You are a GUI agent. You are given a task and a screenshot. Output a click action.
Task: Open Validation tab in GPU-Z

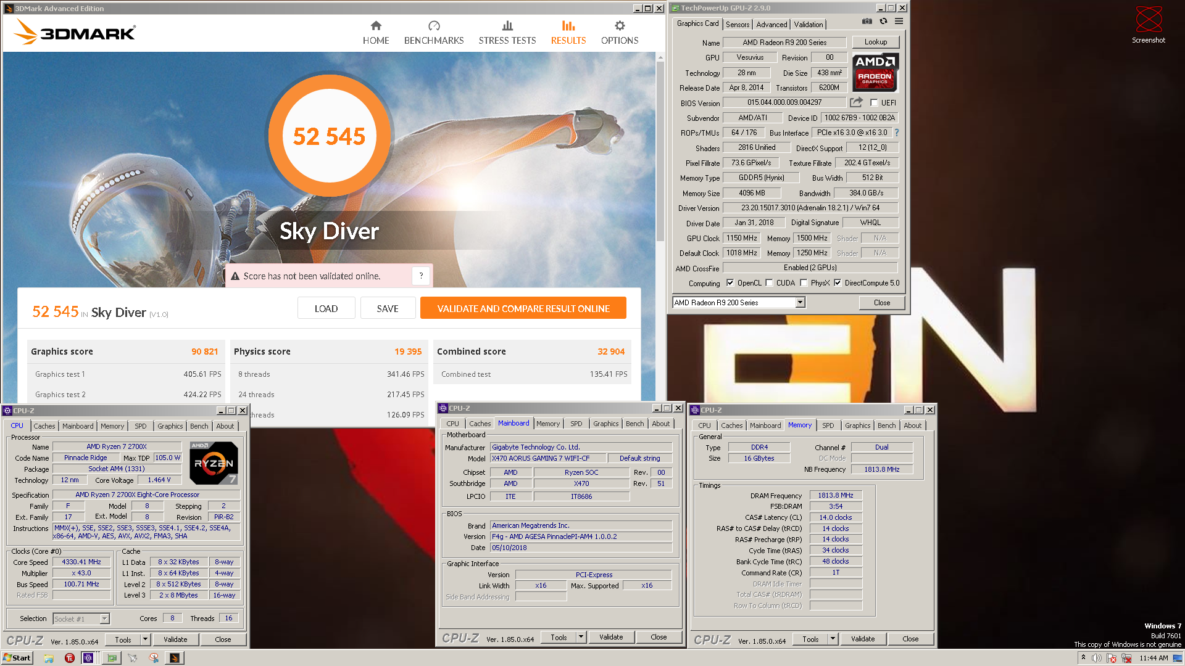[x=809, y=25]
